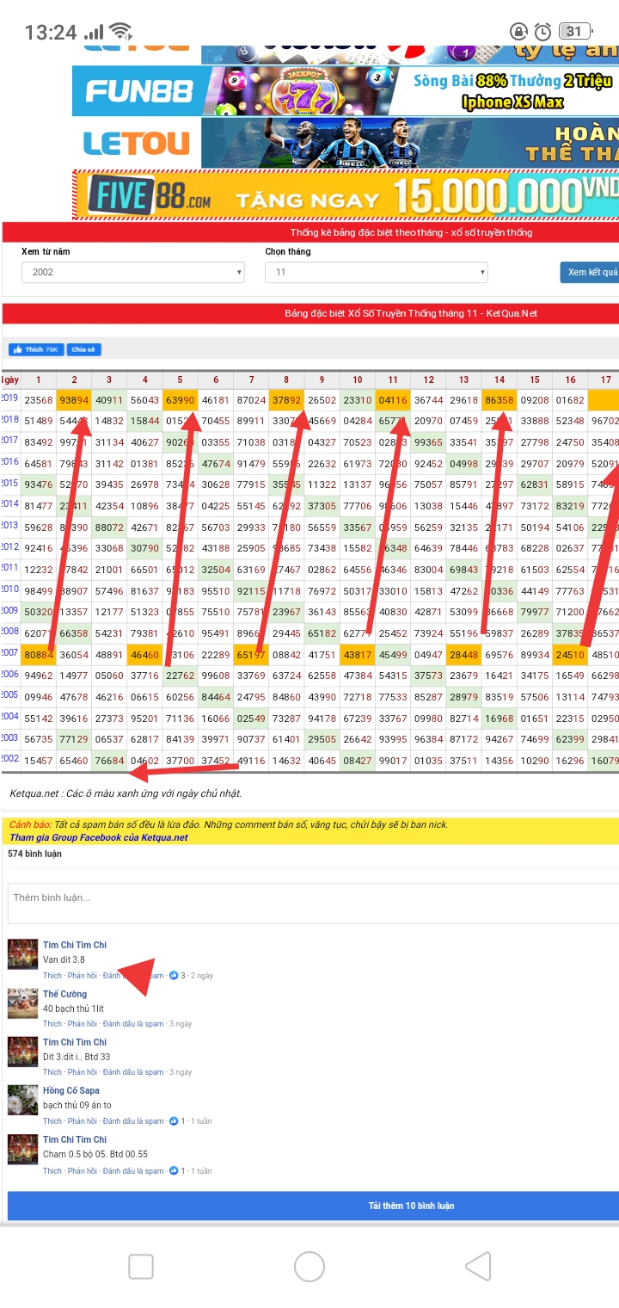Image resolution: width=619 pixels, height=1308 pixels.
Task: Tap Hồng Cố Sapa's flower avatar
Action: point(22,1100)
